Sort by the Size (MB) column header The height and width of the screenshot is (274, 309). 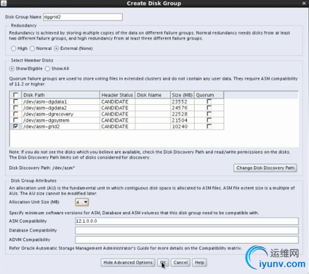click(182, 95)
